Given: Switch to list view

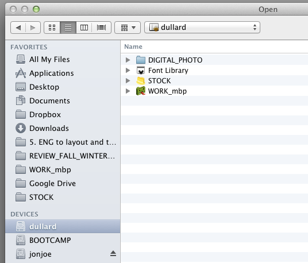Looking at the screenshot, I should (68, 28).
